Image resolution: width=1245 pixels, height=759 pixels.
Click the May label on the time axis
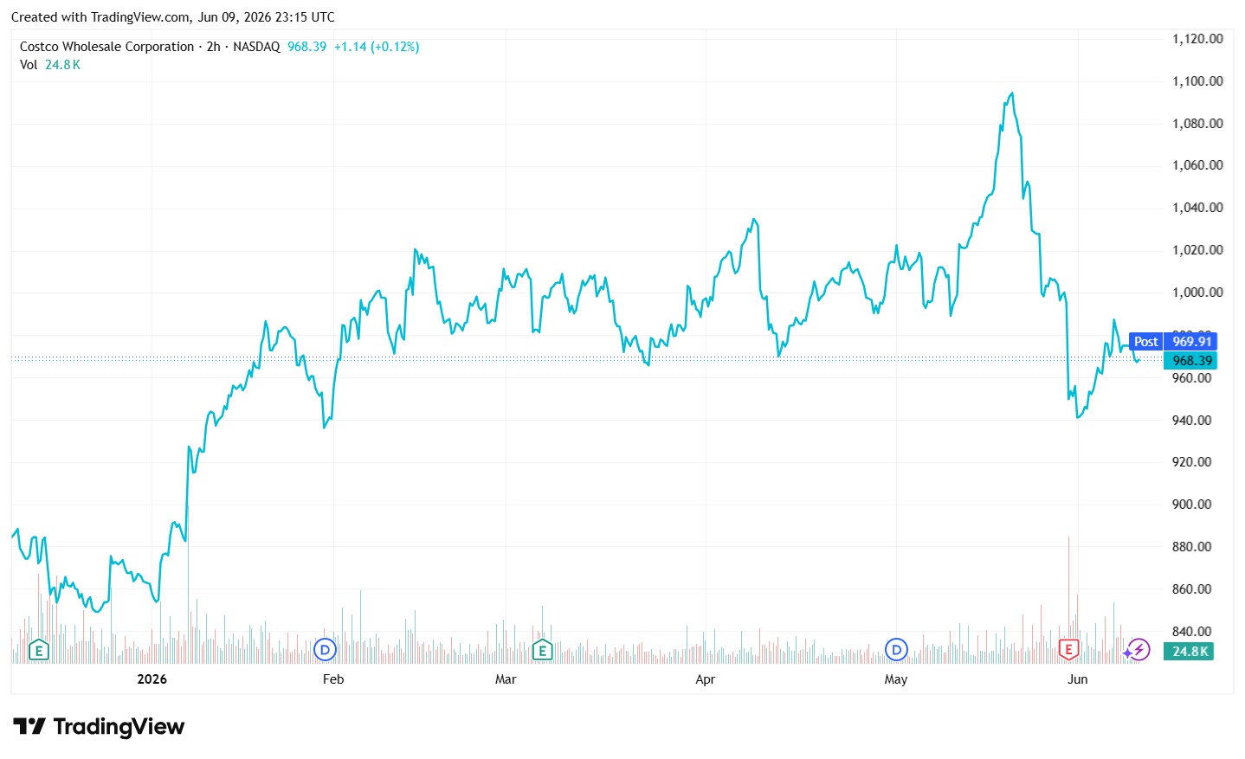896,679
